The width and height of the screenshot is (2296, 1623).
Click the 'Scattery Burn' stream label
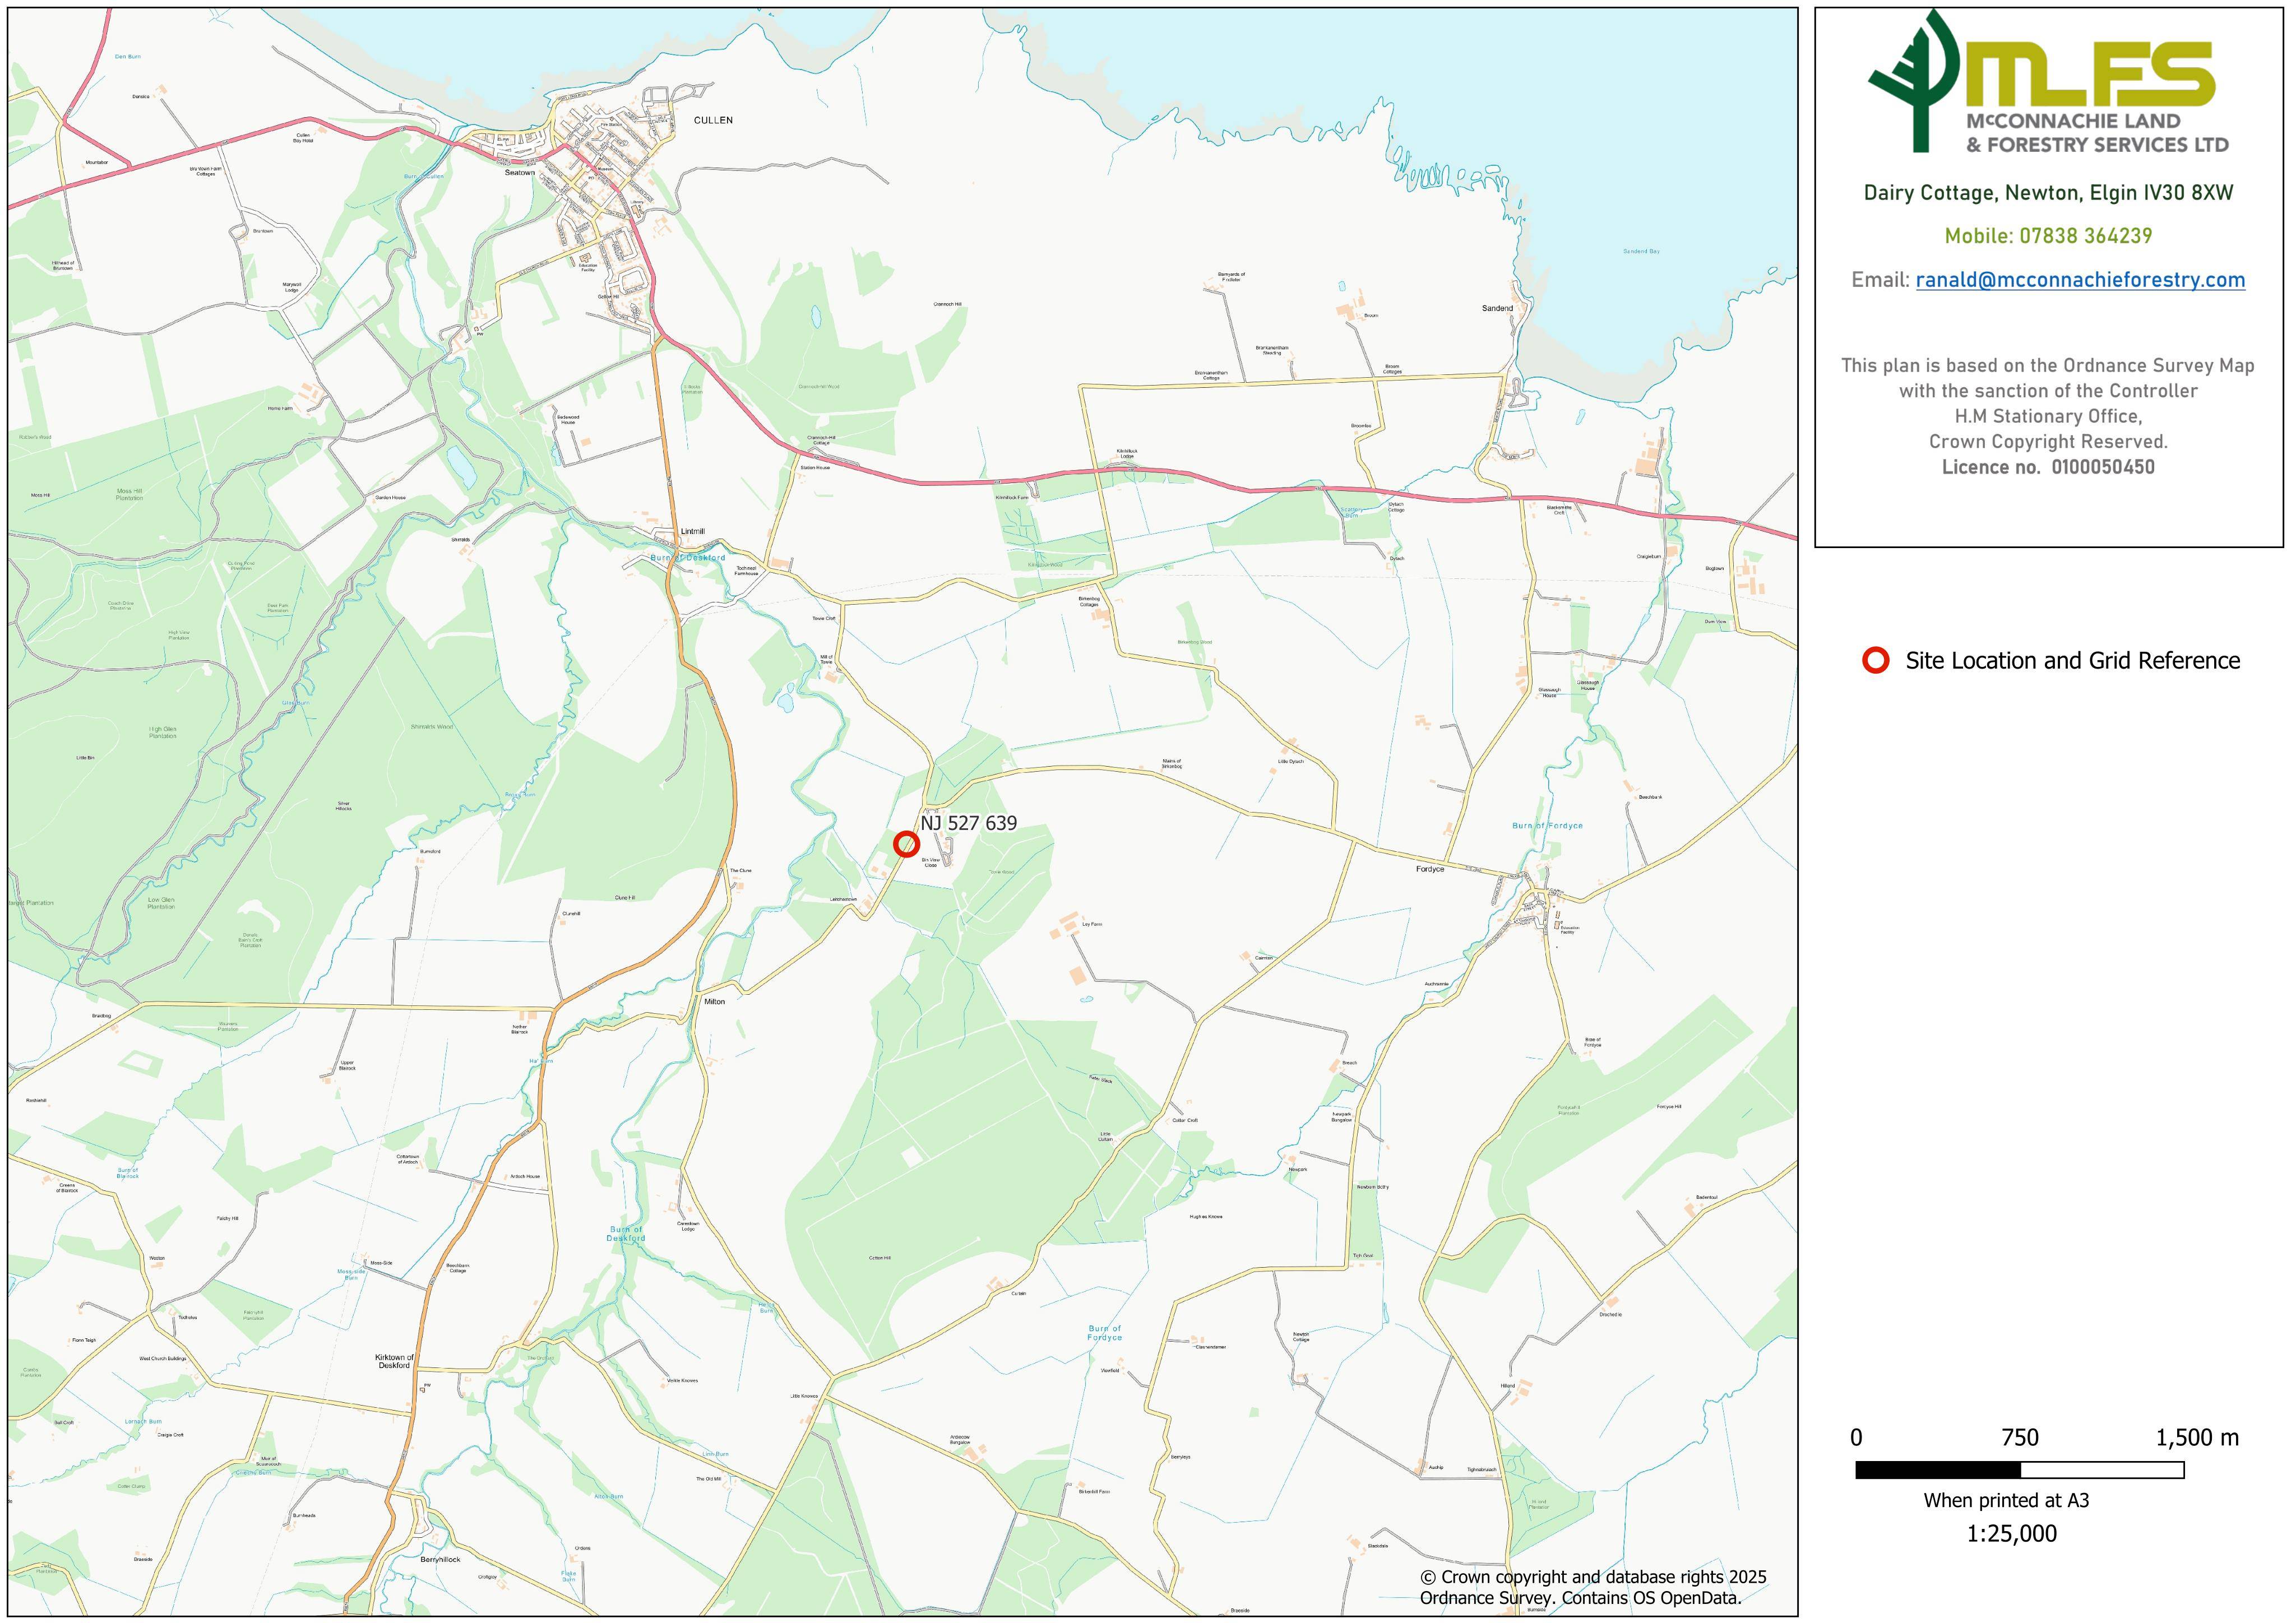[1352, 512]
